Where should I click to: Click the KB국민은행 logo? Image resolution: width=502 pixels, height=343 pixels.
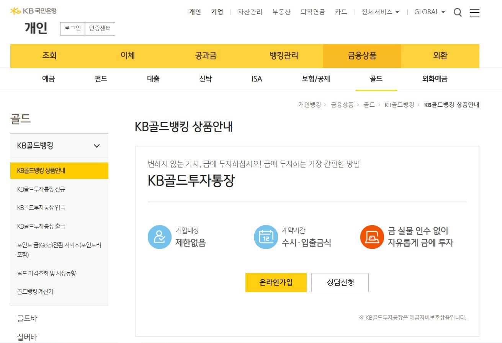click(x=33, y=11)
